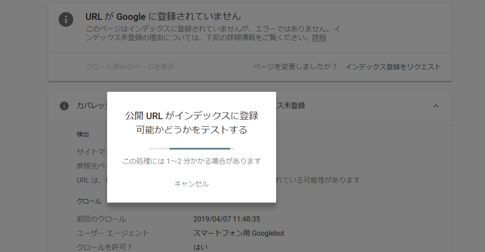Click the info icon next to カバレッジ
The image size is (485, 252).
[x=64, y=106]
